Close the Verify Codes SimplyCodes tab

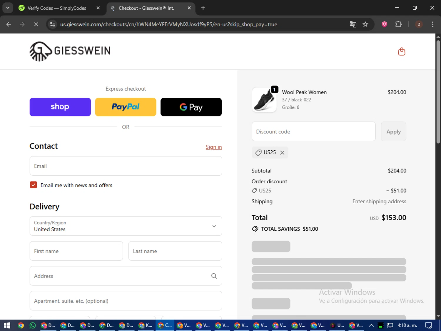[x=98, y=8]
